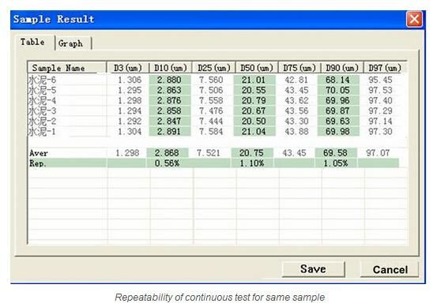The height and width of the screenshot is (307, 437).
Task: Click the Aver row label
Action: coord(39,153)
